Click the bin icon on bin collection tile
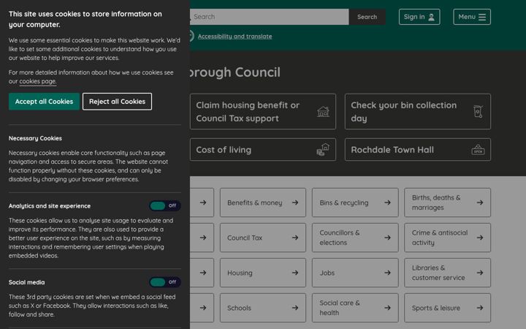Screen dimensions: 526x329 [478, 111]
